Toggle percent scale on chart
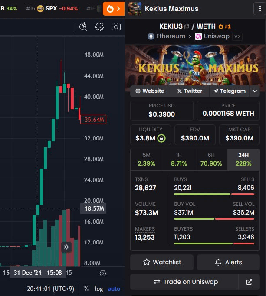 [86, 289]
